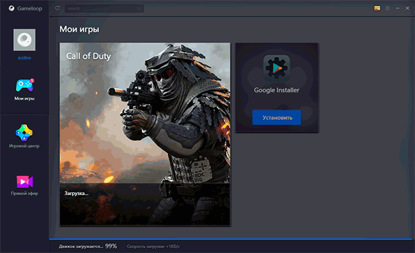The height and width of the screenshot is (253, 415).
Task: Click the Скорость загрузки speed text
Action: 154,246
